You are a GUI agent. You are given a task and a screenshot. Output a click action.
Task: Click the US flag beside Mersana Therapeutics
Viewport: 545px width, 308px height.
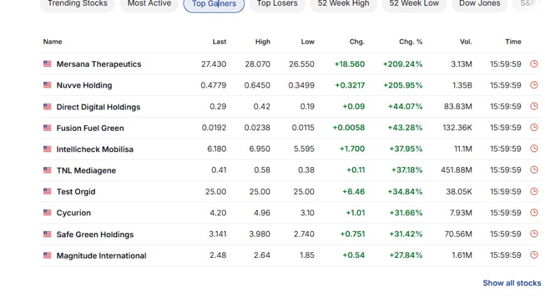[x=47, y=64]
